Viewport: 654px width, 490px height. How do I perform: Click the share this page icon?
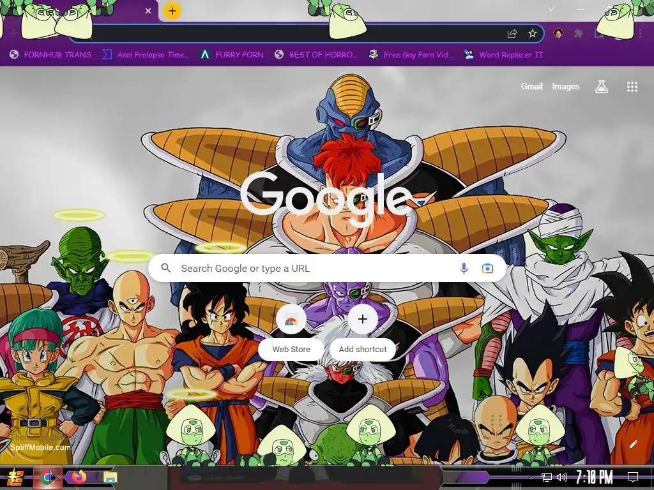(512, 34)
